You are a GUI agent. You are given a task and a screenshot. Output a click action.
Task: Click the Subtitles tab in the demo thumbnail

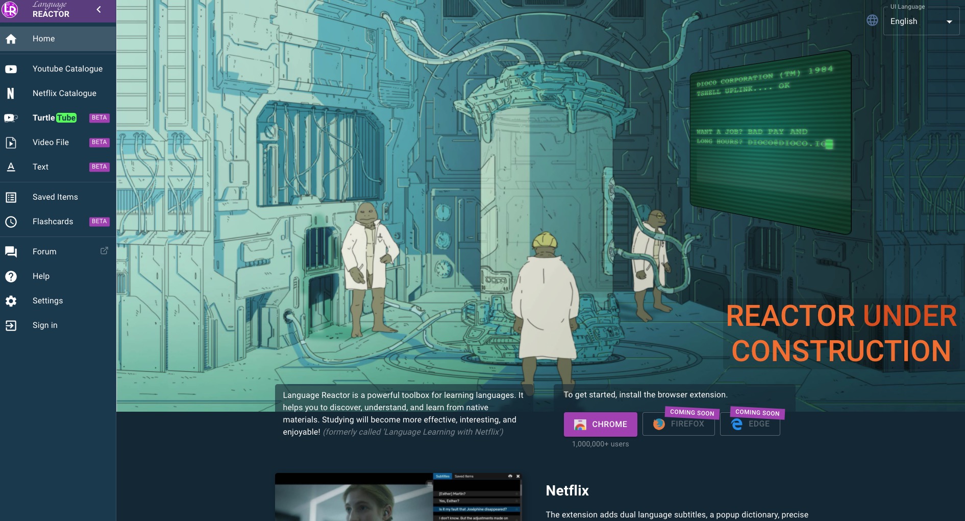[442, 476]
